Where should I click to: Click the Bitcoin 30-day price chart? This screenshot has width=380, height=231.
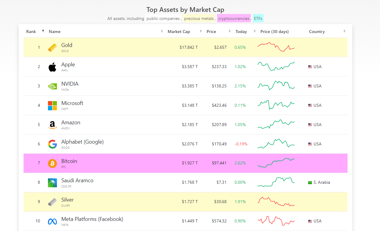[276, 163]
